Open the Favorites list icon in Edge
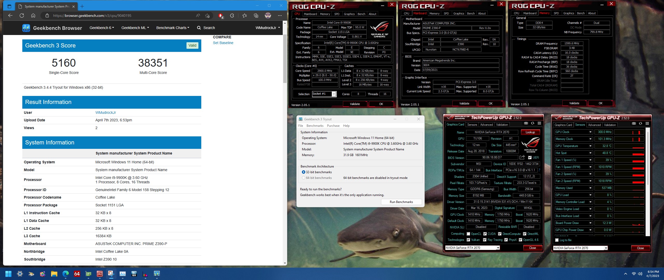This screenshot has height=280, width=664. [x=244, y=16]
